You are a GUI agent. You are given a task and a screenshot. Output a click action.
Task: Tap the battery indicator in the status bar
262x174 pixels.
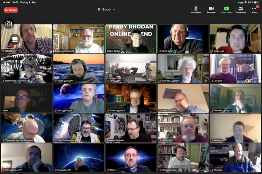(256, 2)
